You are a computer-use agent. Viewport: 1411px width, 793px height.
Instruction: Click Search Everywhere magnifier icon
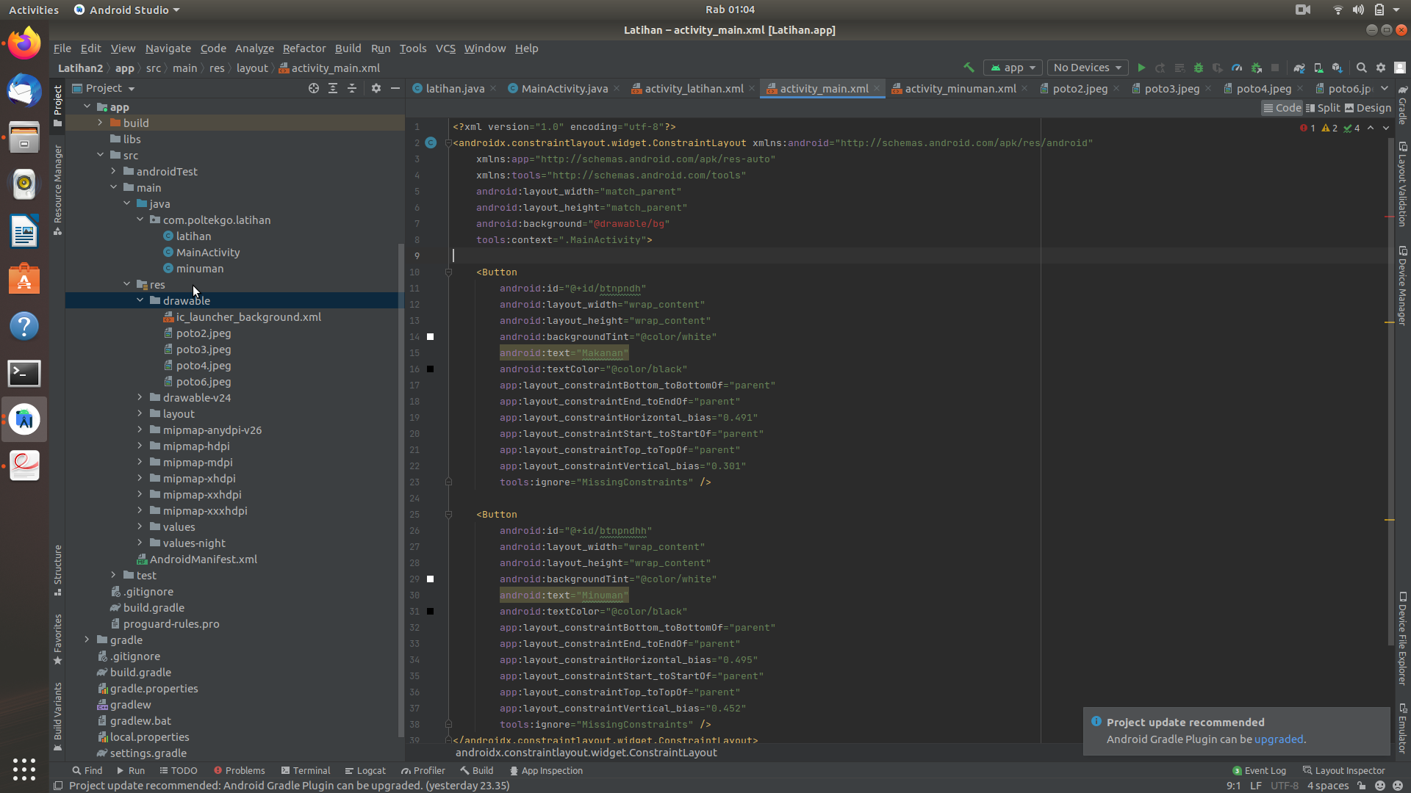1361,68
